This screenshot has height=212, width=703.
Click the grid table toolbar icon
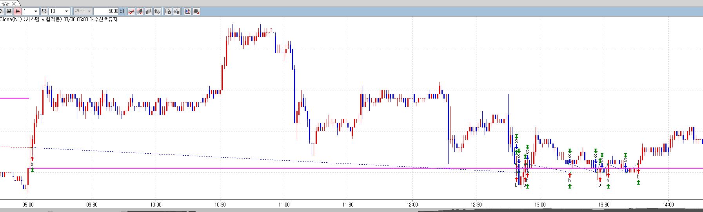[196, 11]
